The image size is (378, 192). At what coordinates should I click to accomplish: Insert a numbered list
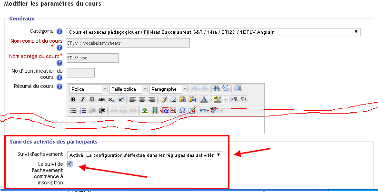(x=83, y=110)
